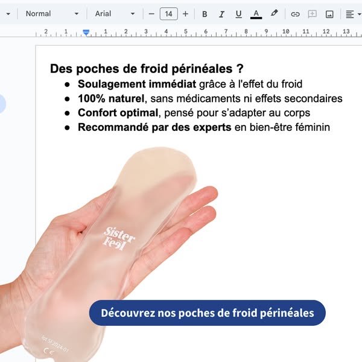Open the Normal parag357 style dropdown
Image resolution: width=362 pixels, height=362 pixels.
pos(52,14)
